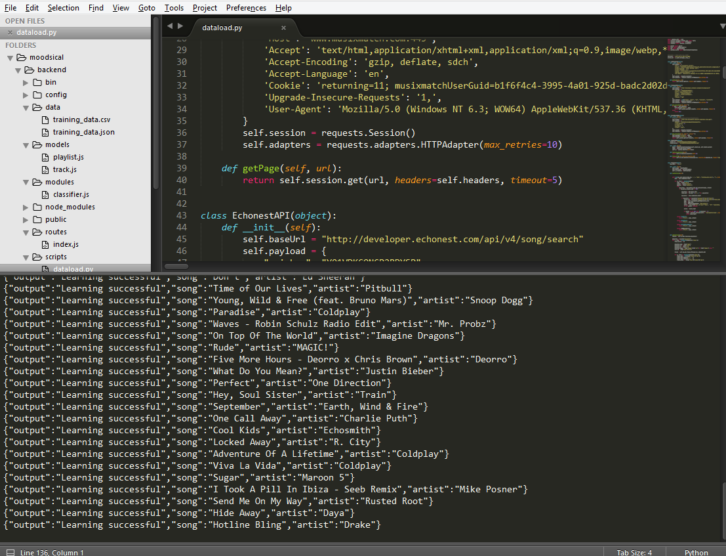726x556 pixels.
Task: Click the training_data.json file icon
Action: 45,133
